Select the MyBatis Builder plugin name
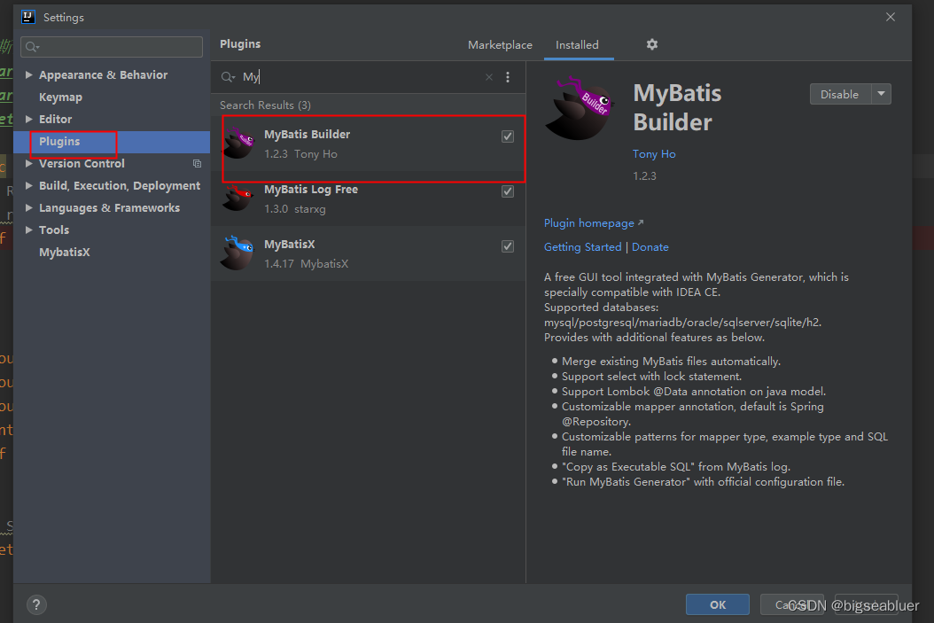 [307, 135]
